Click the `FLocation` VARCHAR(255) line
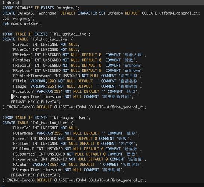This screenshot has height=187, width=204. pyautogui.click(x=75, y=91)
